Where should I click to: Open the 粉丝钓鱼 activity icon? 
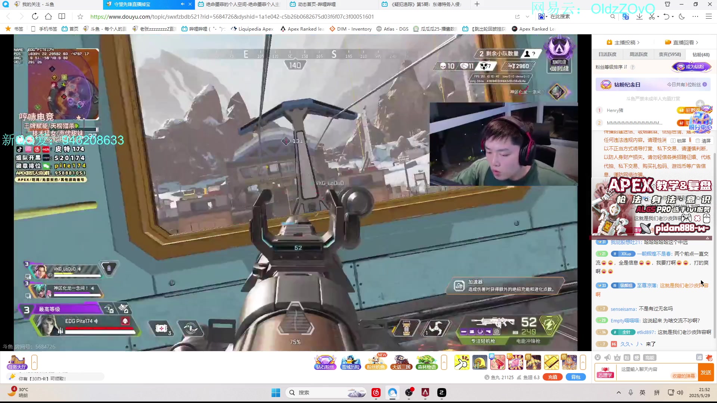[376, 362]
